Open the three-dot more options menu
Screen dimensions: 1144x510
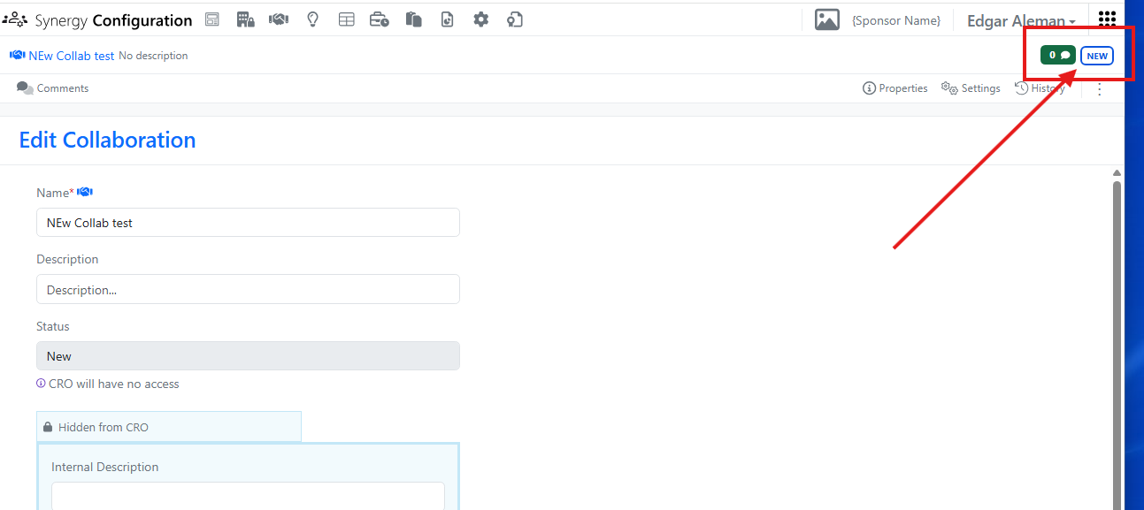coord(1100,88)
